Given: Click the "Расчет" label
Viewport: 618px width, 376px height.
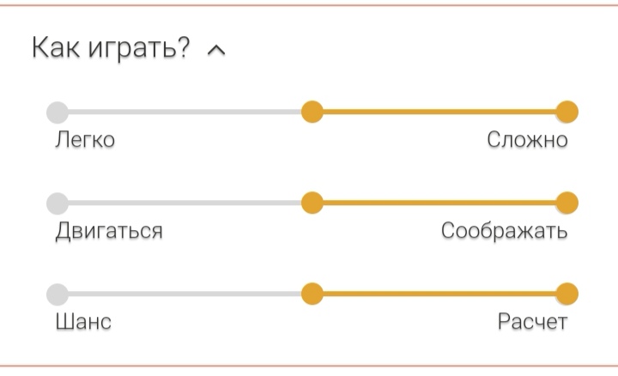Looking at the screenshot, I should 532,323.
